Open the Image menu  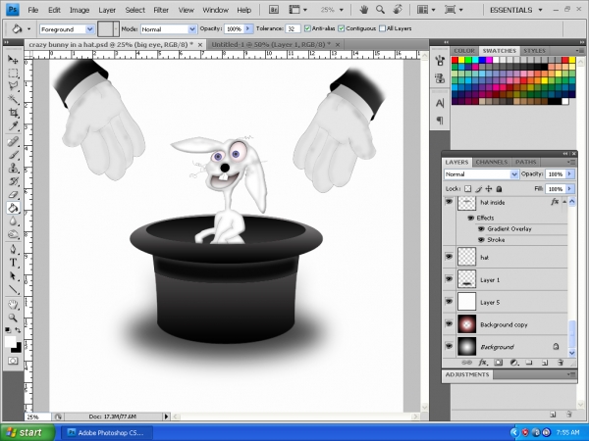(x=80, y=10)
